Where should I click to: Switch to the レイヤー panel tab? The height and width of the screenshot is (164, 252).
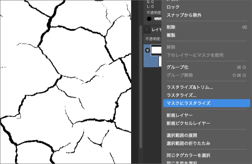(x=156, y=30)
